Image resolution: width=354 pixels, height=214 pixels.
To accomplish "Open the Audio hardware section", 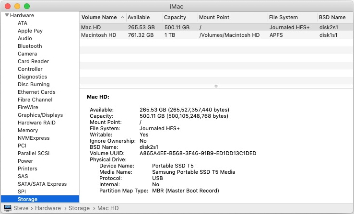I will [x=24, y=38].
